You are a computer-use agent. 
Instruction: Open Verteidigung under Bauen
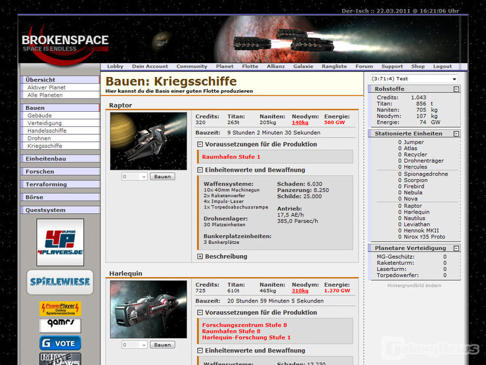pos(60,123)
